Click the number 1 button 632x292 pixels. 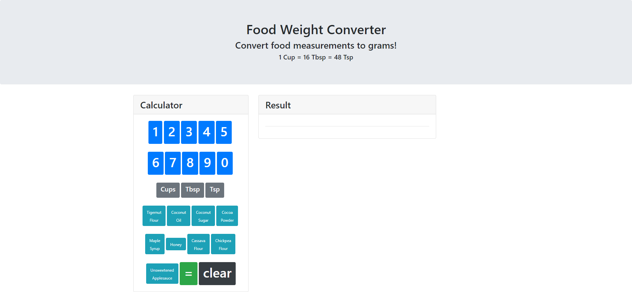click(x=155, y=132)
